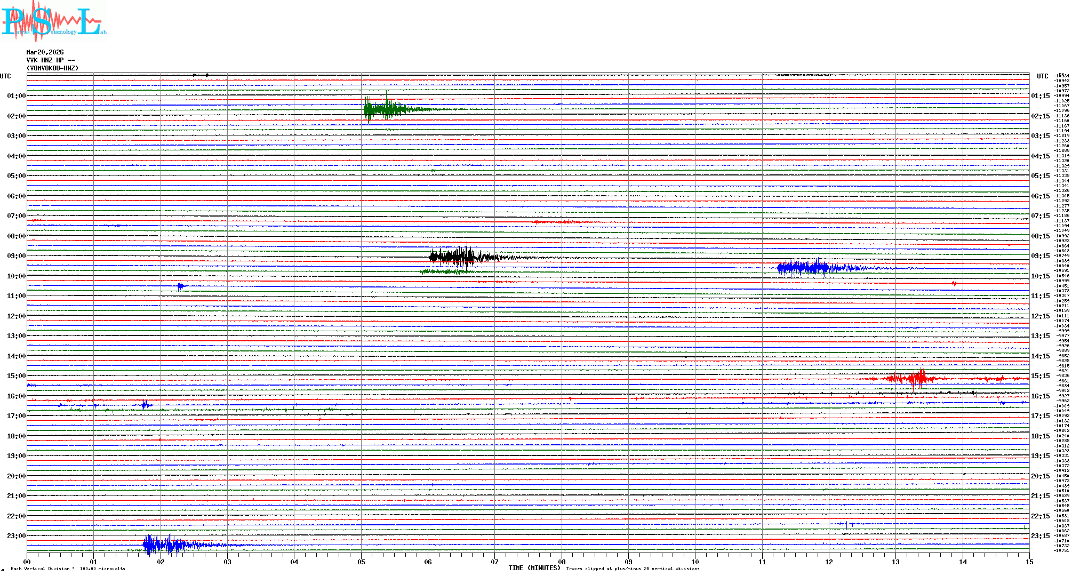Click the 01:00 left time label

pos(16,96)
